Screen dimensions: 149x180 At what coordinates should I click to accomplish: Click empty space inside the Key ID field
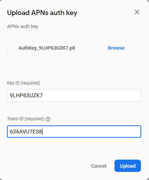[92, 95]
